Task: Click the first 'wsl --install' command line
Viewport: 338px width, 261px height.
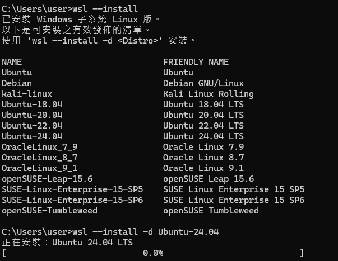Action: click(x=70, y=9)
